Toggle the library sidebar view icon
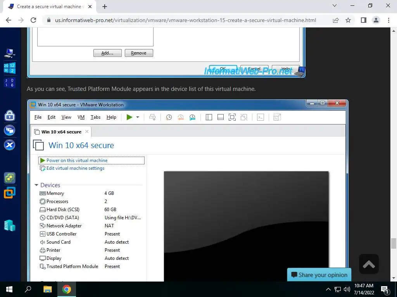397x297 pixels. (209, 117)
